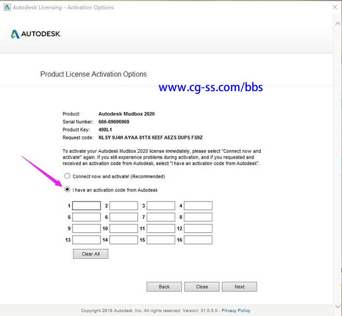Click activation code field 12

(198, 228)
